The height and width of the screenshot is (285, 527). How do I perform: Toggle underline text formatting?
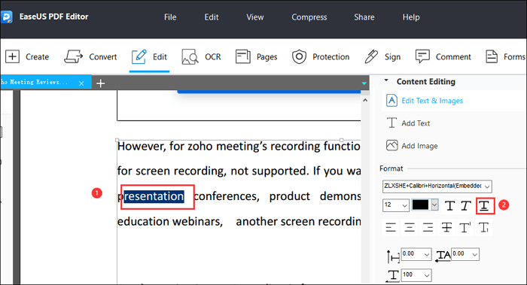pyautogui.click(x=484, y=205)
